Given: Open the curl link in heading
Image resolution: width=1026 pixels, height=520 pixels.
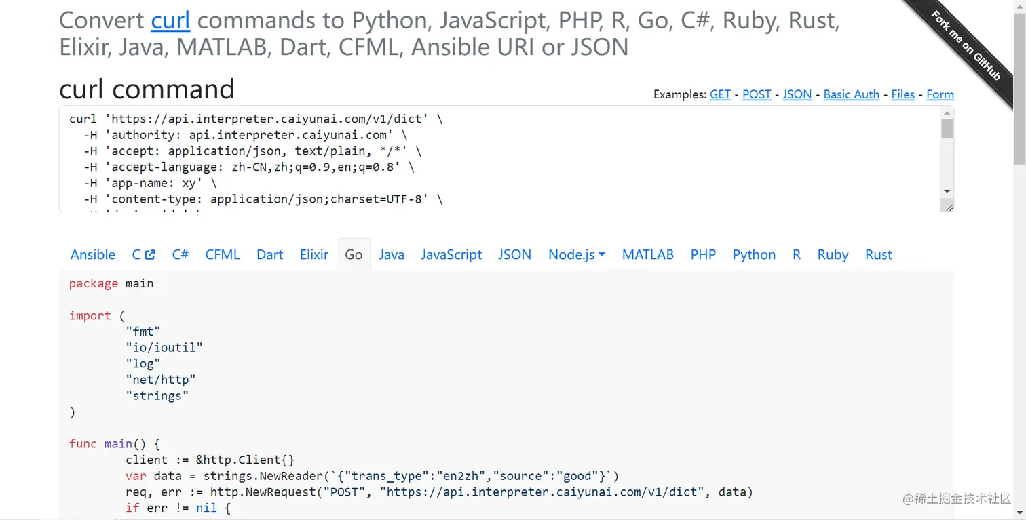Looking at the screenshot, I should coord(170,20).
